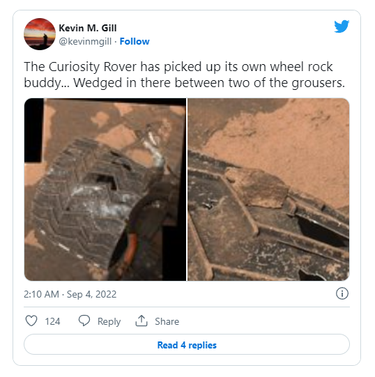Click the Read 4 replies button
Screen dimensions: 375x377
[187, 344]
